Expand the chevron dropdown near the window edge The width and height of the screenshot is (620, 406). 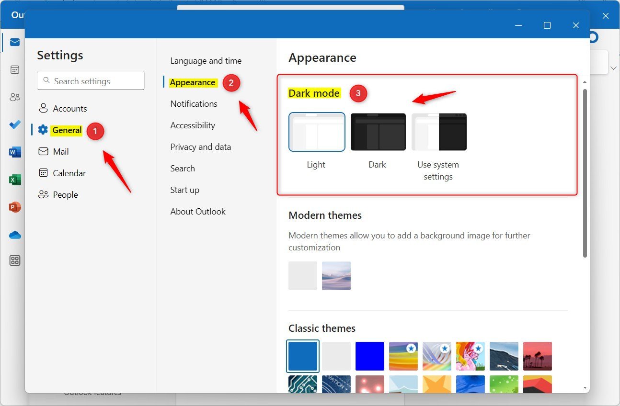coord(614,68)
